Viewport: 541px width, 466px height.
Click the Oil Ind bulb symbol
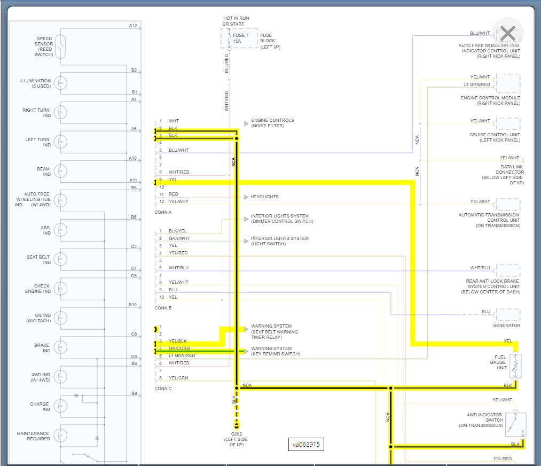coord(61,317)
